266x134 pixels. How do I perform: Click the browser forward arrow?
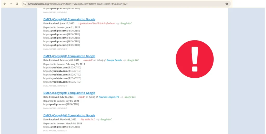coord(11,4)
